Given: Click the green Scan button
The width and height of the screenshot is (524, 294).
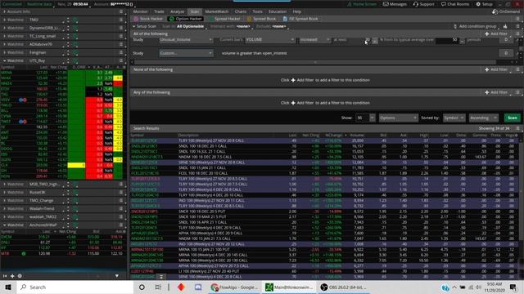Looking at the screenshot, I should pos(512,118).
